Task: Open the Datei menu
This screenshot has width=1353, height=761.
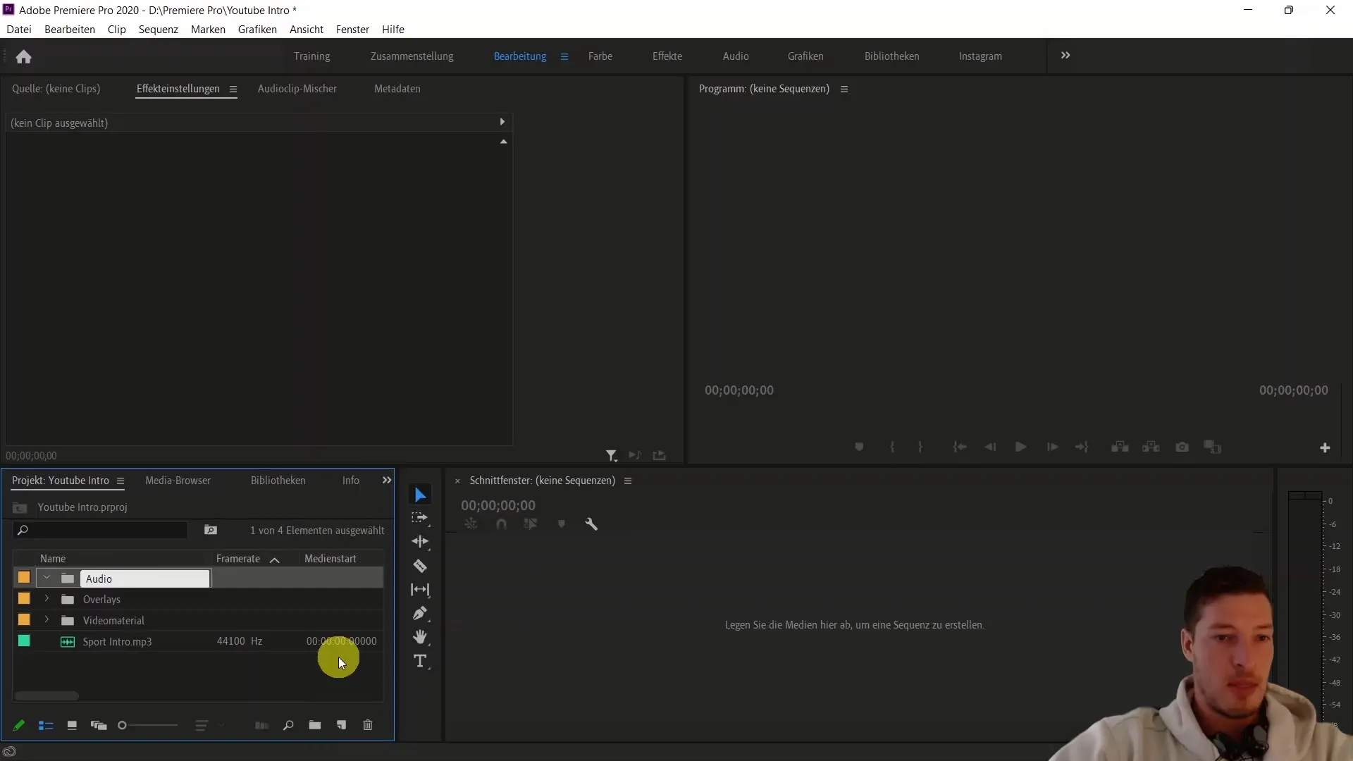Action: tap(18, 29)
